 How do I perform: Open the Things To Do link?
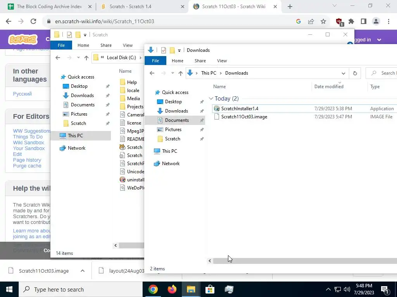click(x=28, y=137)
